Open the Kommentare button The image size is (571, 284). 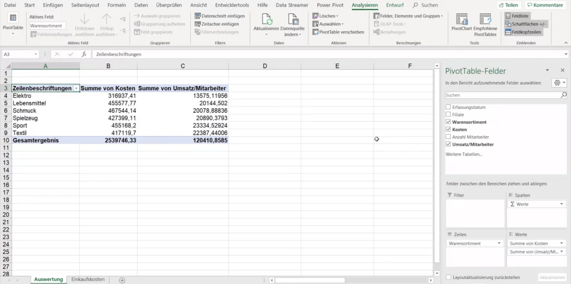point(545,5)
